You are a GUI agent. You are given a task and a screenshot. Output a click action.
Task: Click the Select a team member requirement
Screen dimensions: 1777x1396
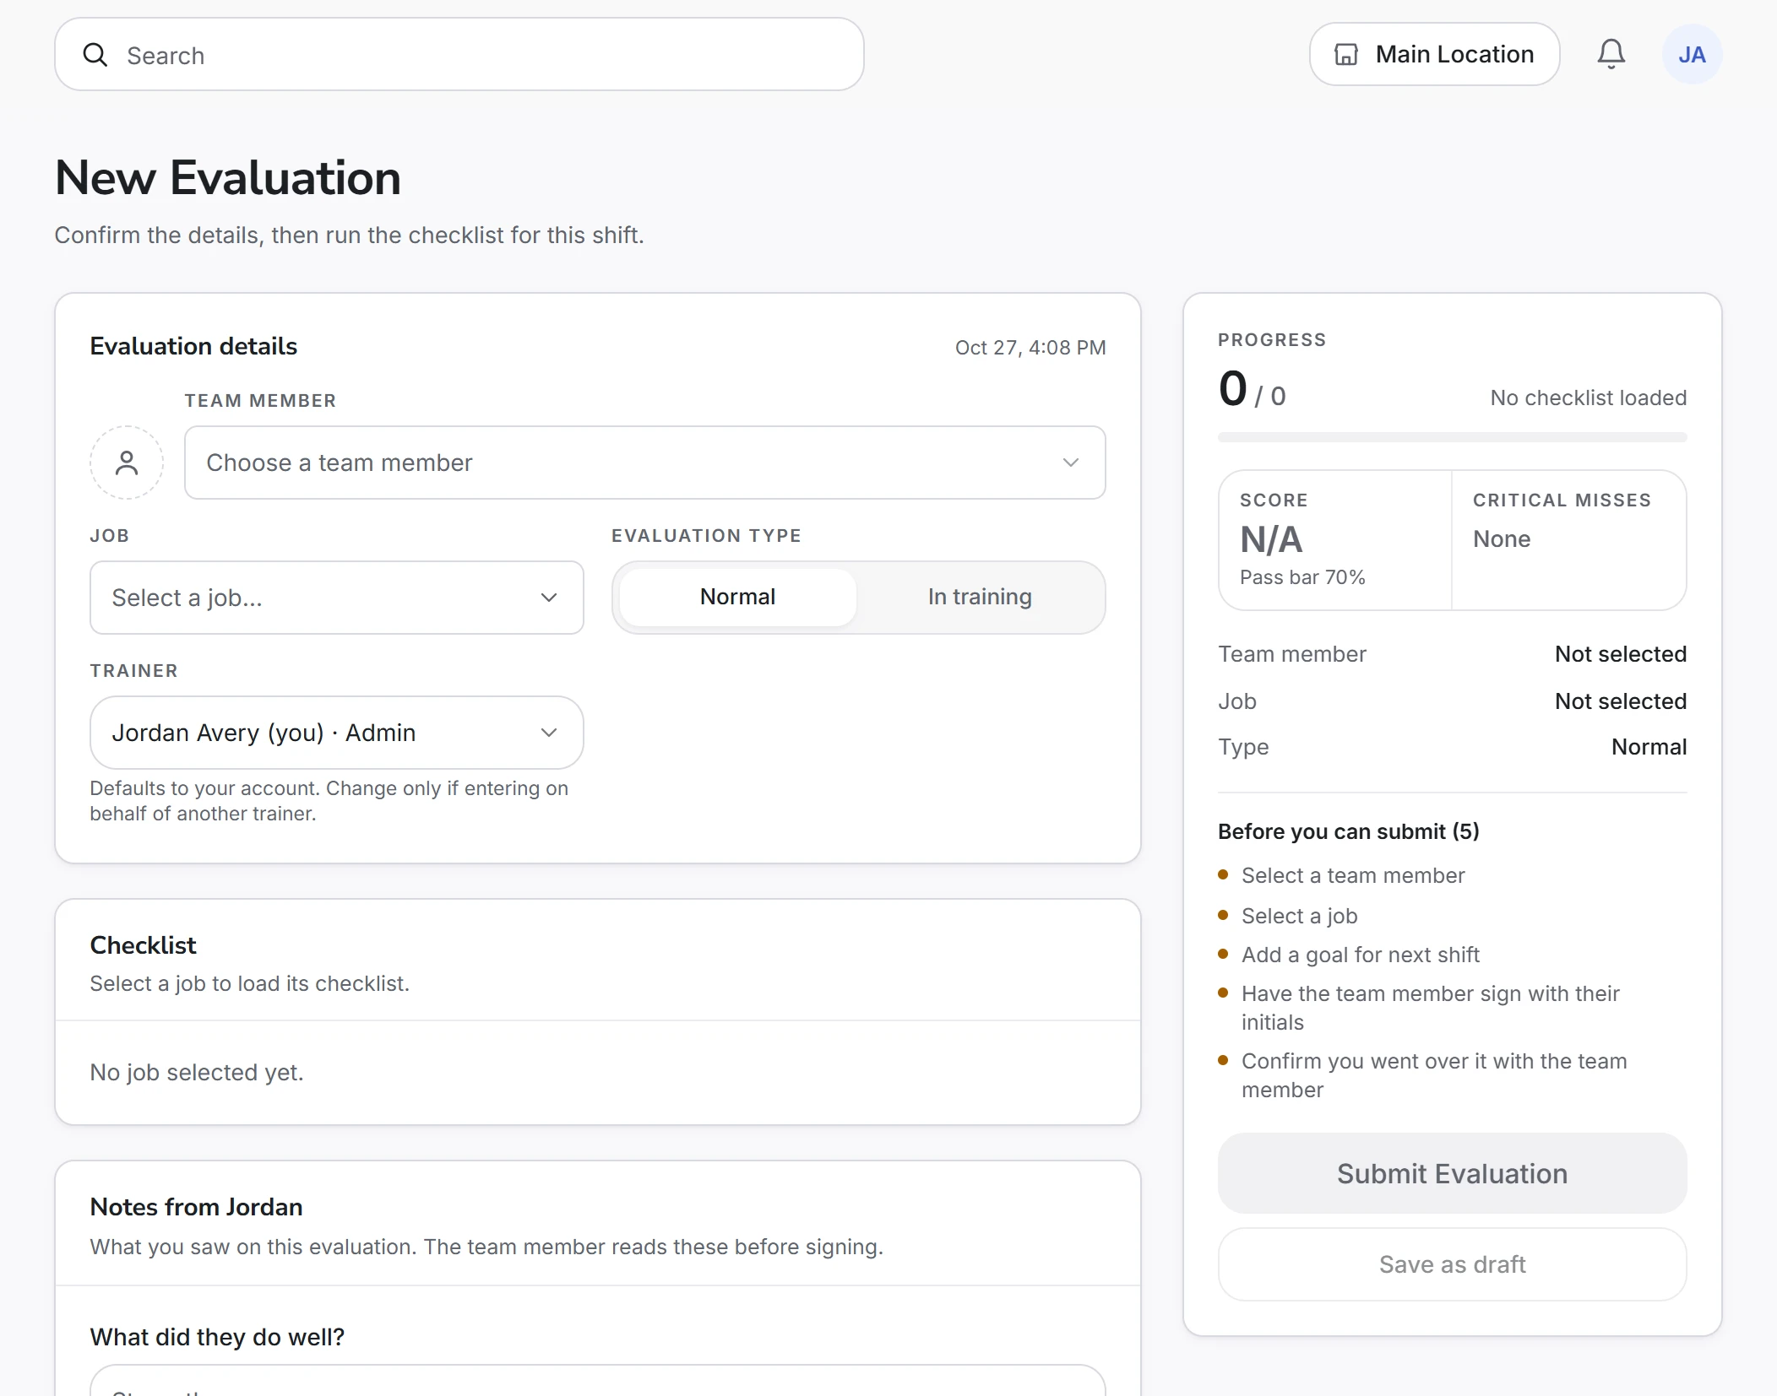click(1353, 875)
